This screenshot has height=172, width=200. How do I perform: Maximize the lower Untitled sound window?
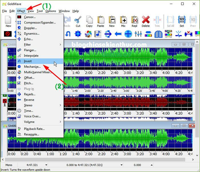(184, 126)
